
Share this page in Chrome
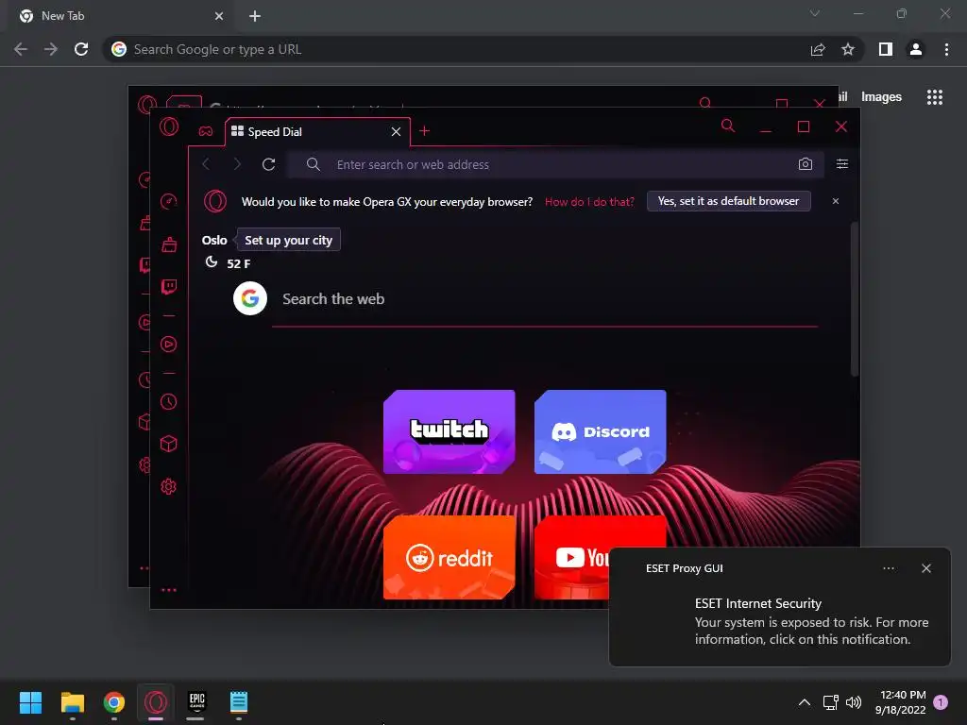[818, 49]
